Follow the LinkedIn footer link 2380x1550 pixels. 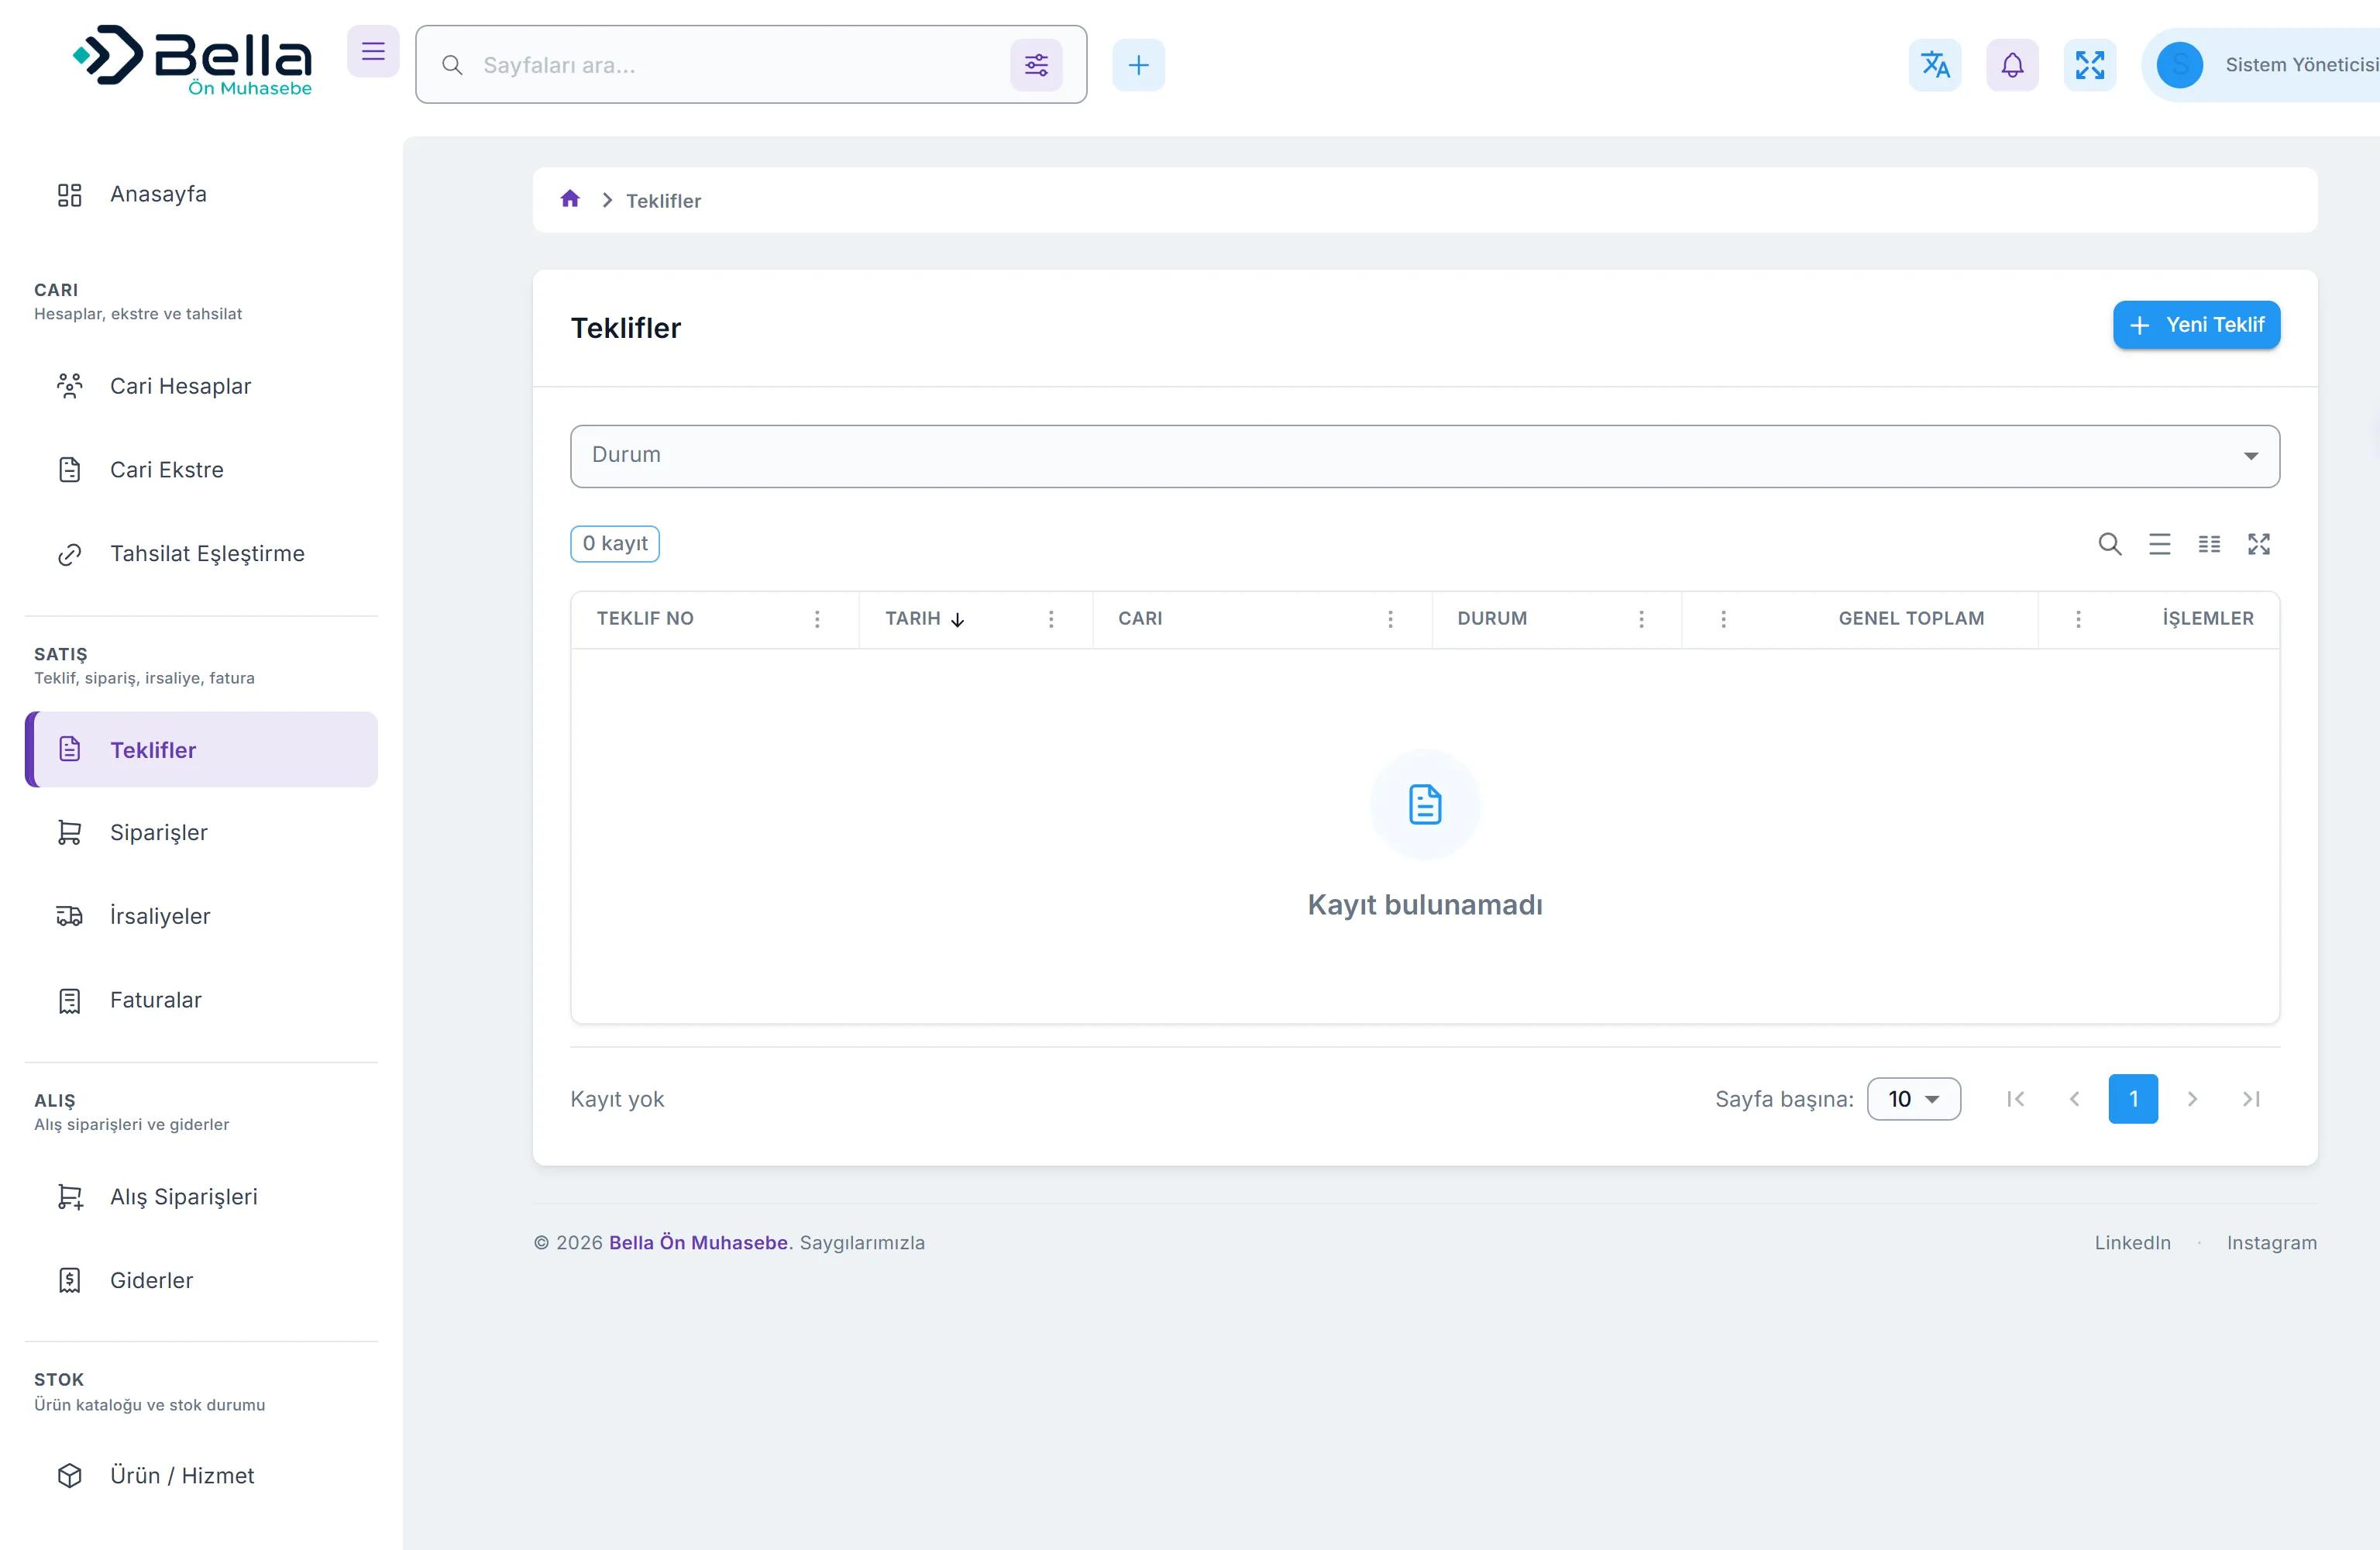point(2132,1242)
